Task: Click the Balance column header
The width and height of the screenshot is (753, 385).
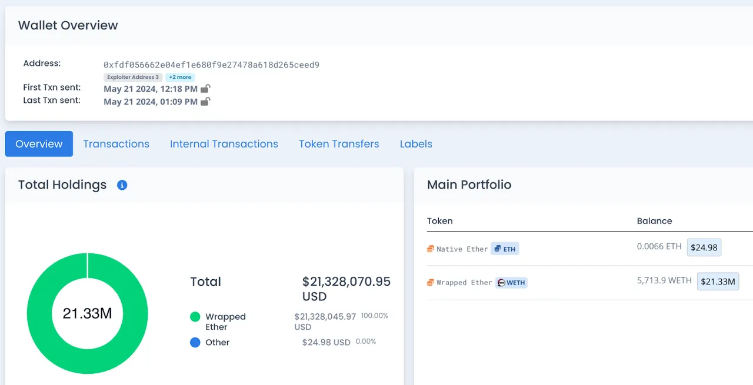Action: coord(654,221)
